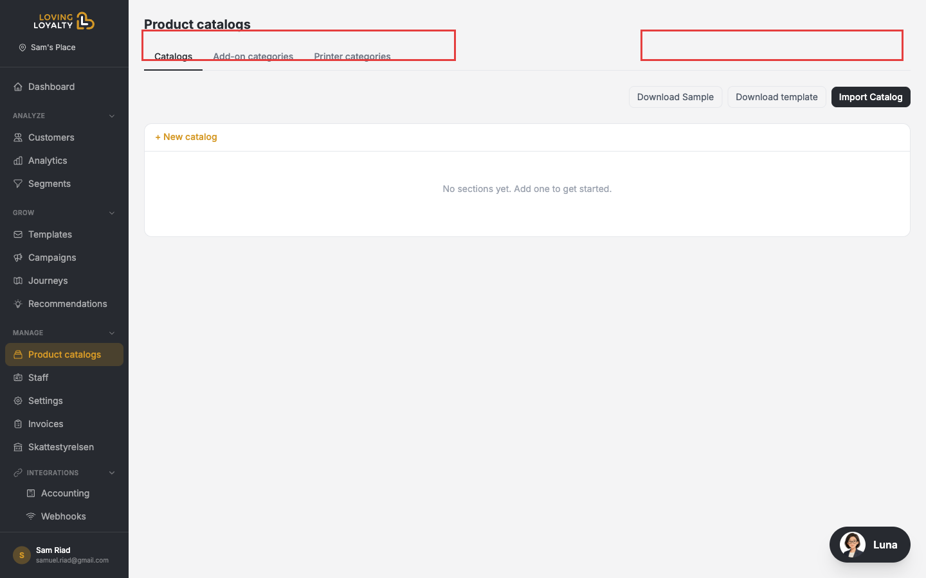Collapse the Analyze section chevron

click(112, 116)
